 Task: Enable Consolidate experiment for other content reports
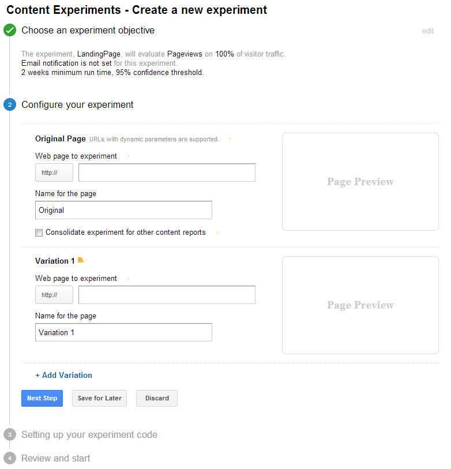point(39,233)
